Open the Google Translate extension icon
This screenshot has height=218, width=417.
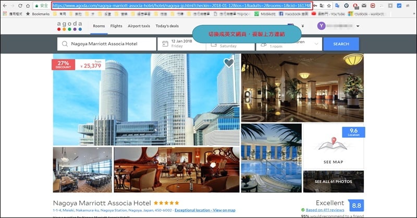click(337, 6)
